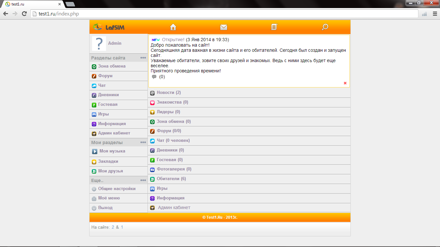Image resolution: width=440 pixels, height=247 pixels.
Task: Focus the address bar showing test1.ru/index.php
Action: [225, 14]
